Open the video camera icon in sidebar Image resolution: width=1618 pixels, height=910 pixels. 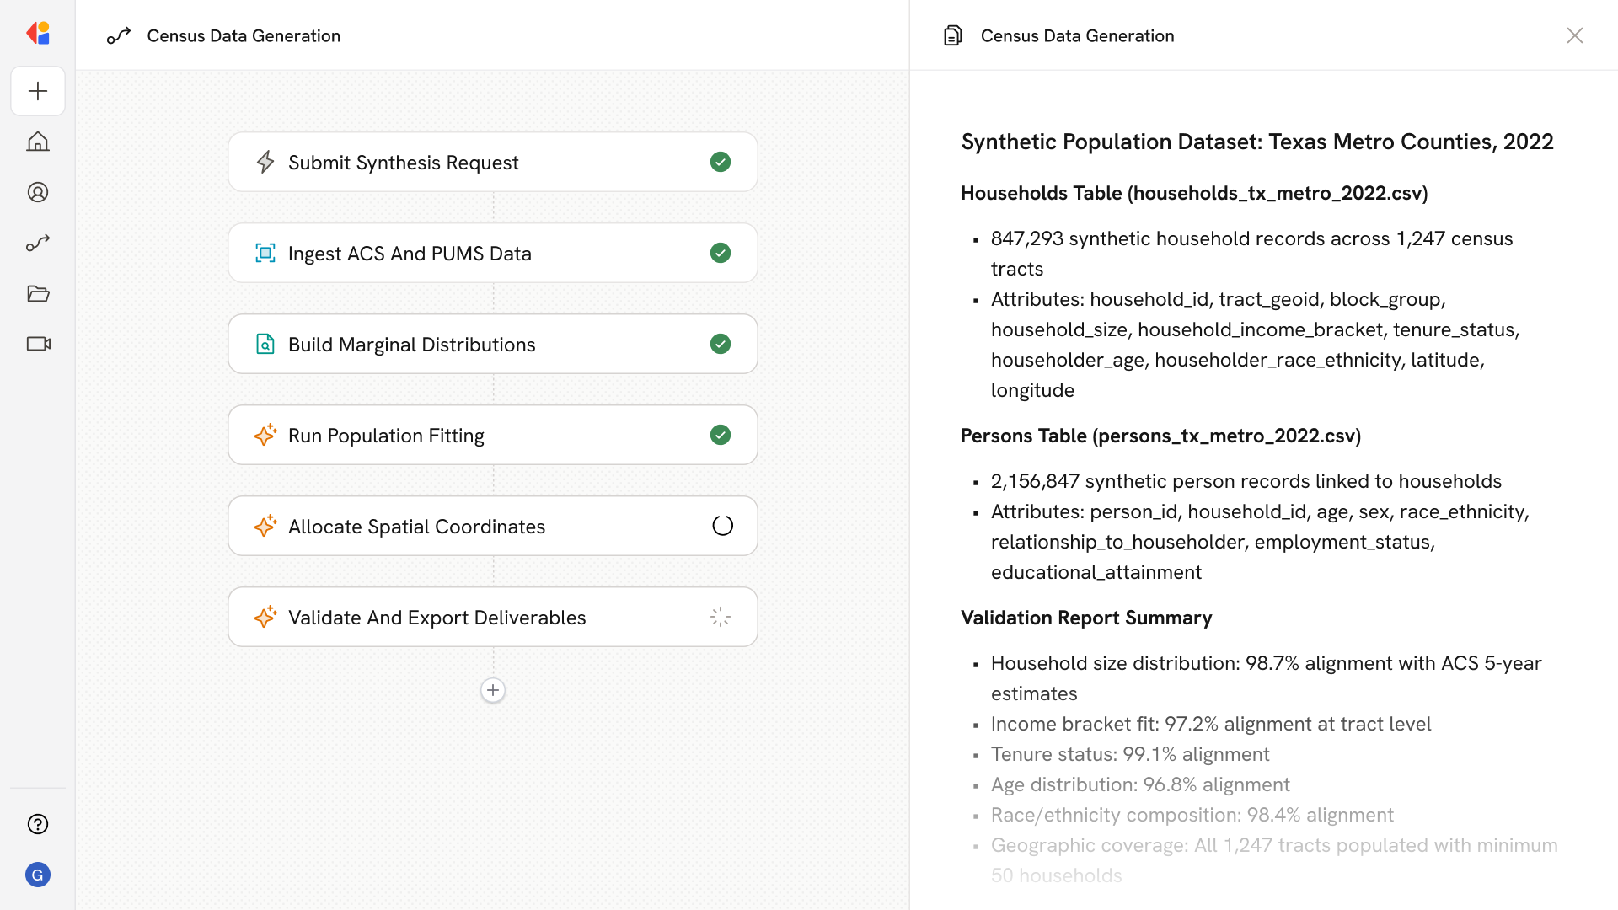coord(38,344)
